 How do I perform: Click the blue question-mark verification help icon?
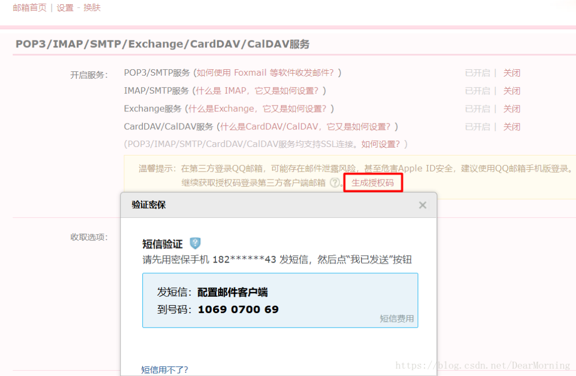click(195, 243)
